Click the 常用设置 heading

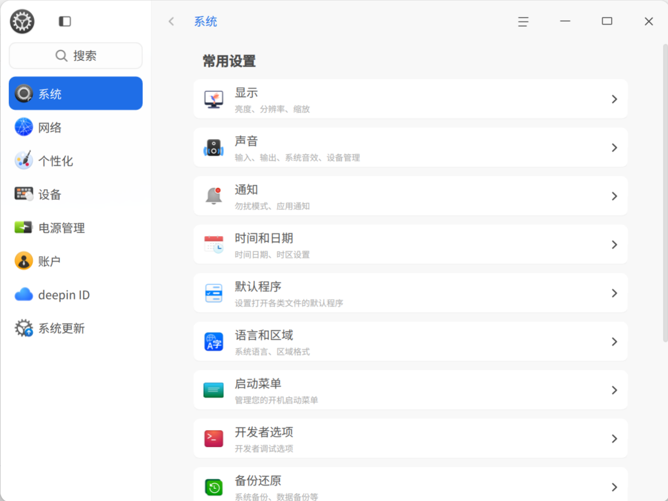[229, 61]
